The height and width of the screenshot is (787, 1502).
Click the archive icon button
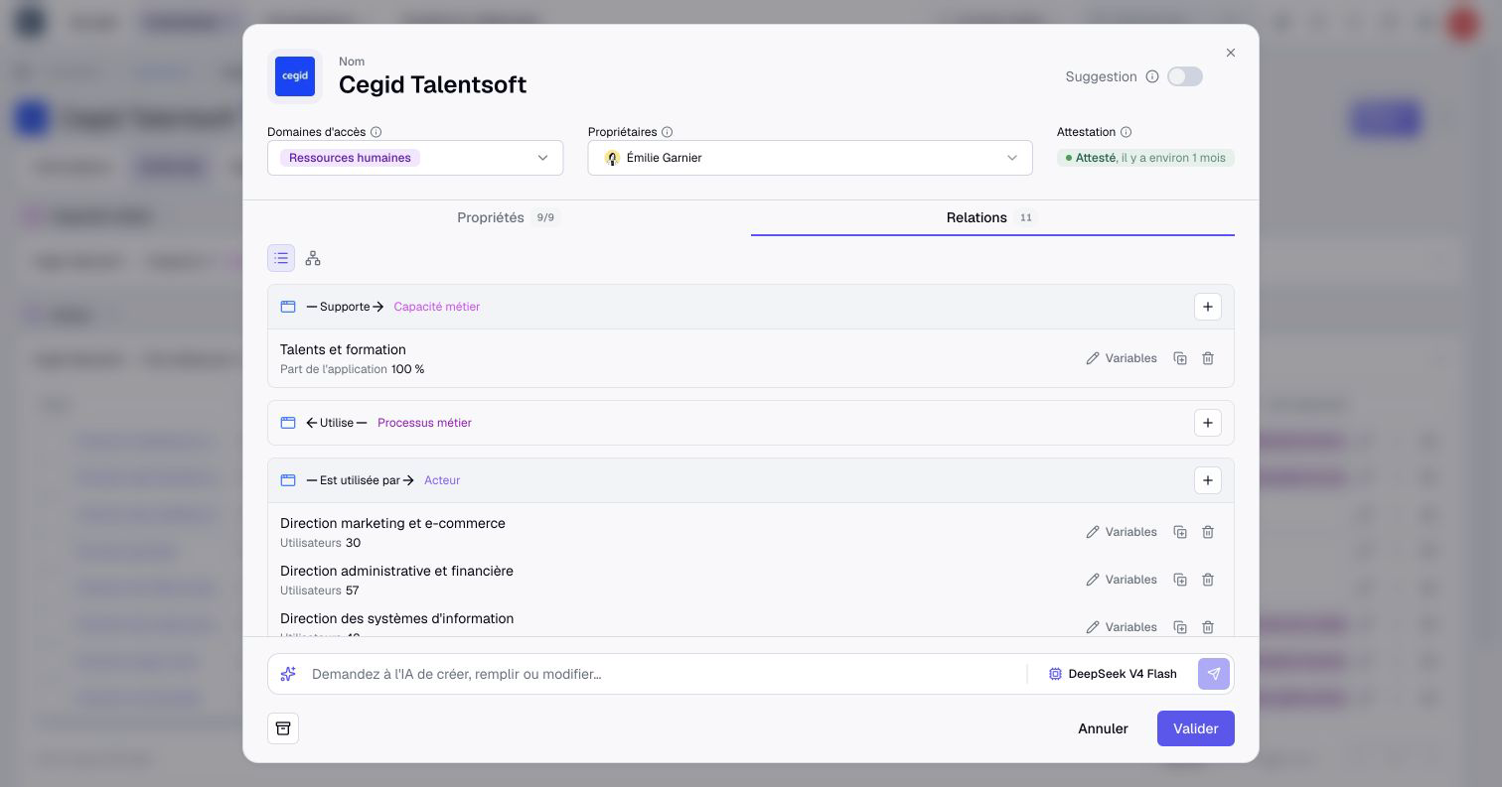[283, 728]
